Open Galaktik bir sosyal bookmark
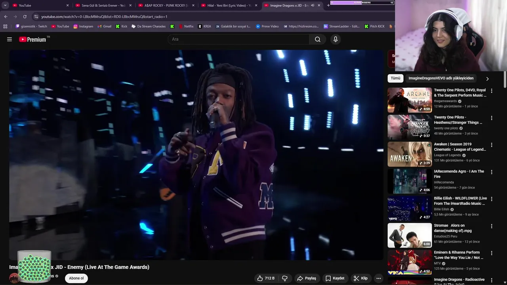Screen dimensions: 507x285 click(x=233, y=27)
